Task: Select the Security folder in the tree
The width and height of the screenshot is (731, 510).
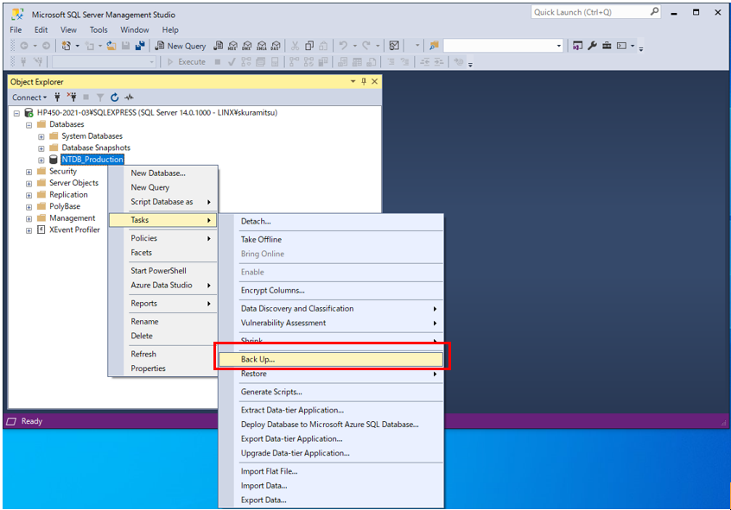Action: (x=62, y=172)
